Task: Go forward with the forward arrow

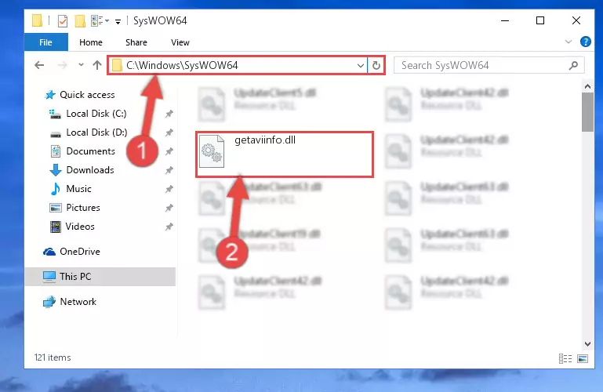Action: (62, 65)
